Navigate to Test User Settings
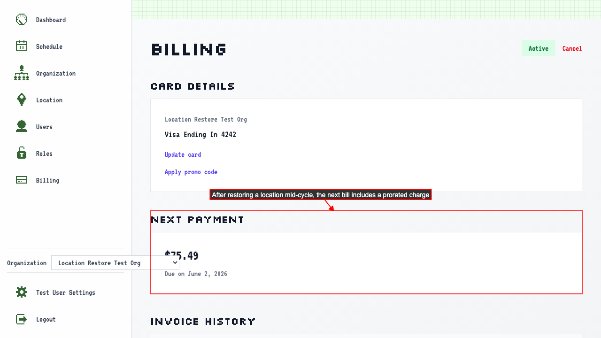This screenshot has width=601, height=338. click(66, 292)
